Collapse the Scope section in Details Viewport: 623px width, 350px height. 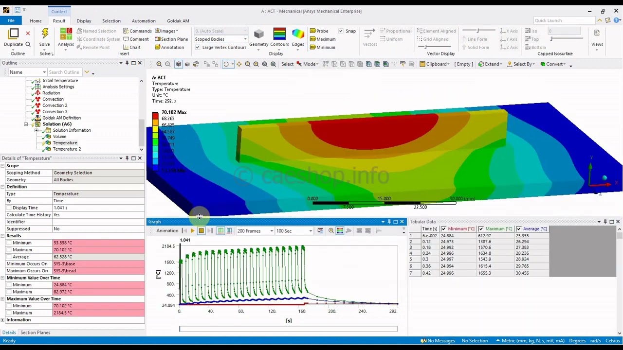coord(2,166)
